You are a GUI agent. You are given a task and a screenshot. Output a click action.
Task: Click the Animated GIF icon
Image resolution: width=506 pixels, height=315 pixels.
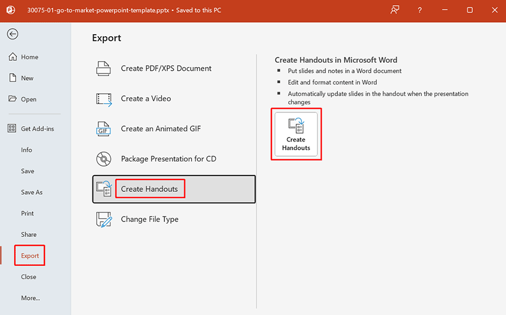coord(103,129)
